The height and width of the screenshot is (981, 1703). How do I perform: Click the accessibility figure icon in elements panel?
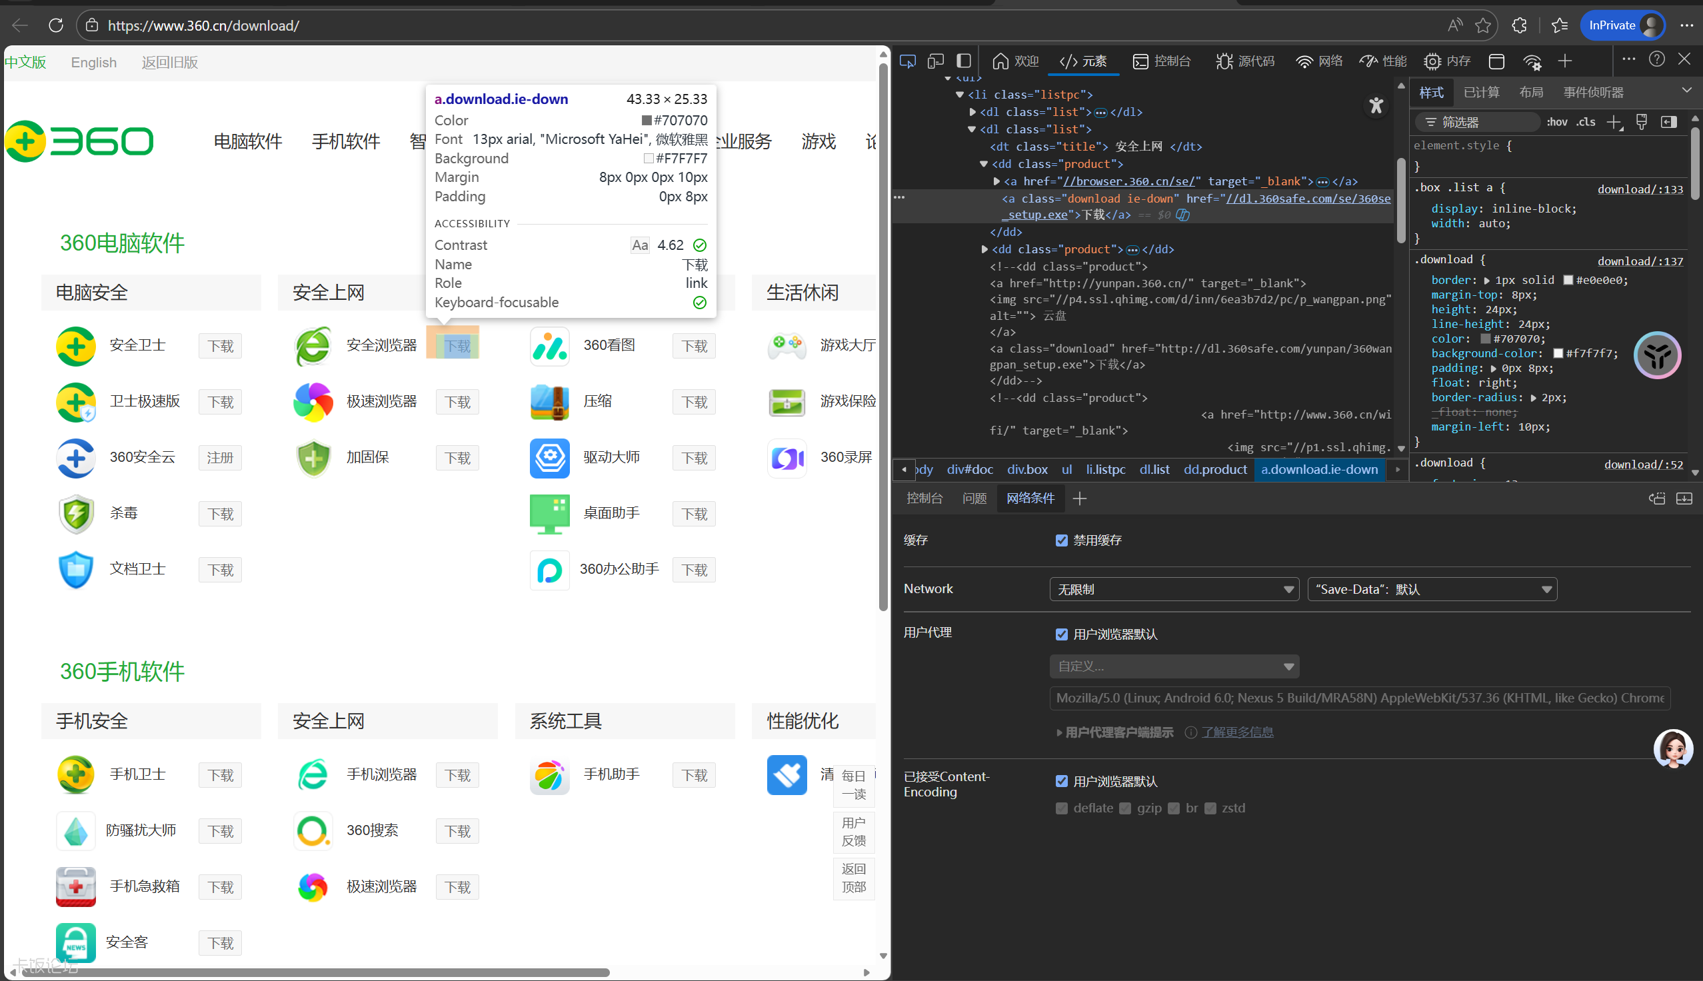pos(1376,105)
